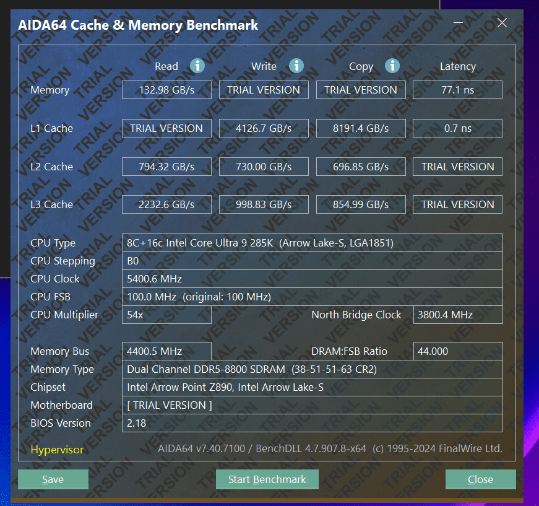Select the L2 Cache Write value 730.00 GB/s
Screen dimensions: 539x506
[x=264, y=167]
